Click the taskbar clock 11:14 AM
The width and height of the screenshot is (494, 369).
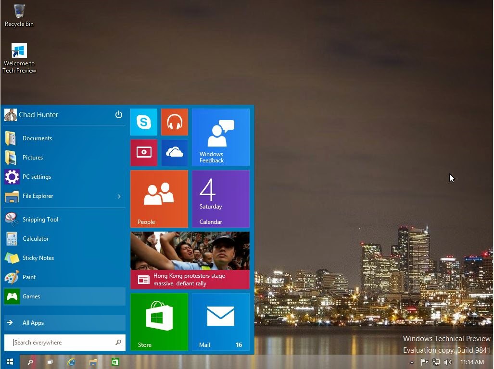pyautogui.click(x=472, y=362)
